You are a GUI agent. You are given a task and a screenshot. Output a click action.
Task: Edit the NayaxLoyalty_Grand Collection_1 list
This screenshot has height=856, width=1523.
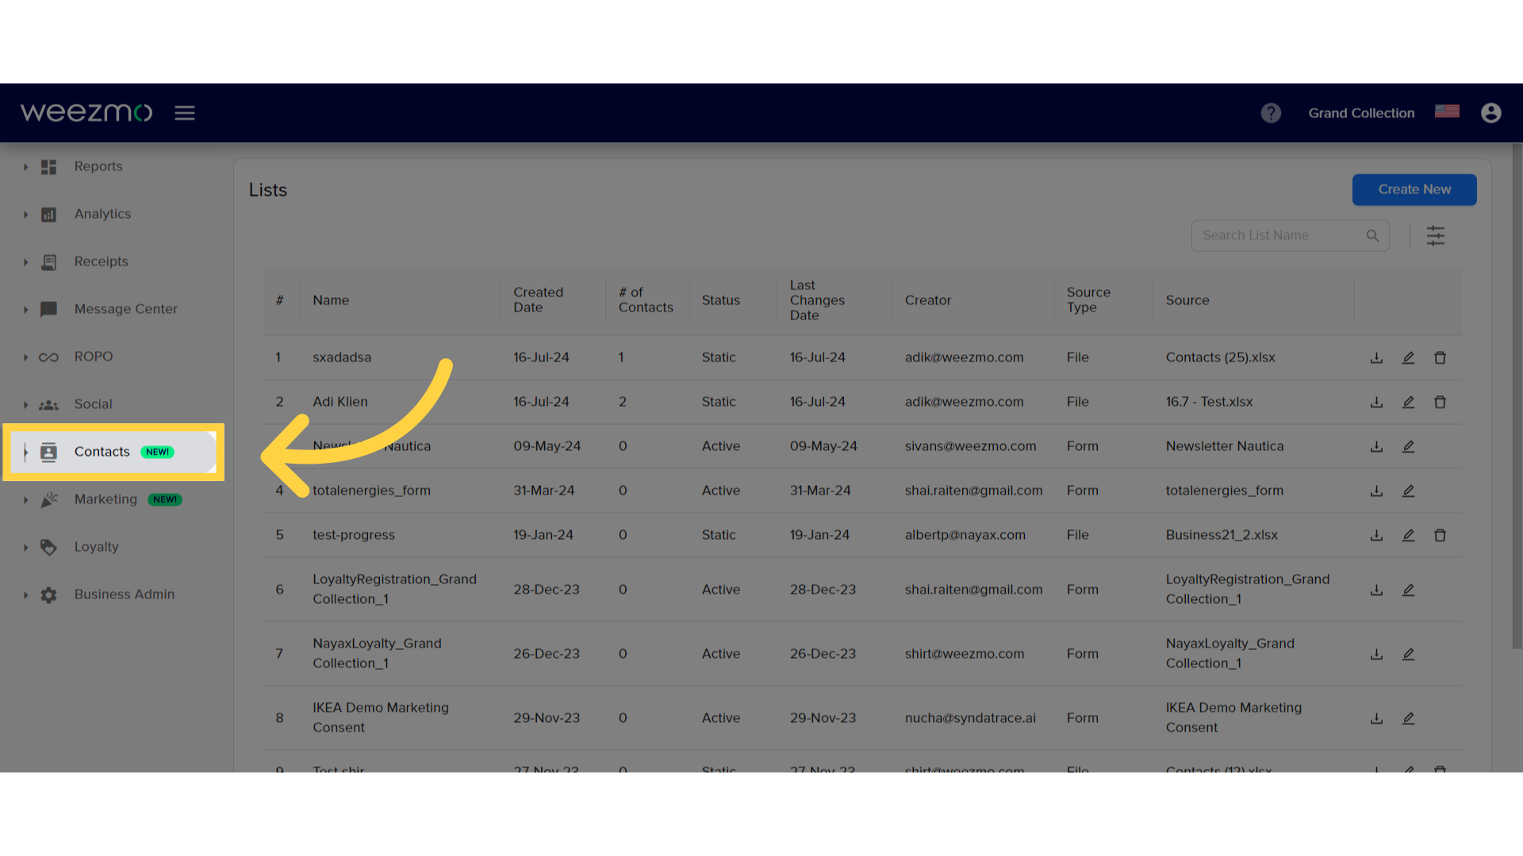pos(1408,654)
